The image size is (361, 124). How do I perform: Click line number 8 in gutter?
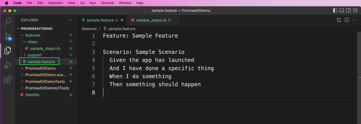93,92
